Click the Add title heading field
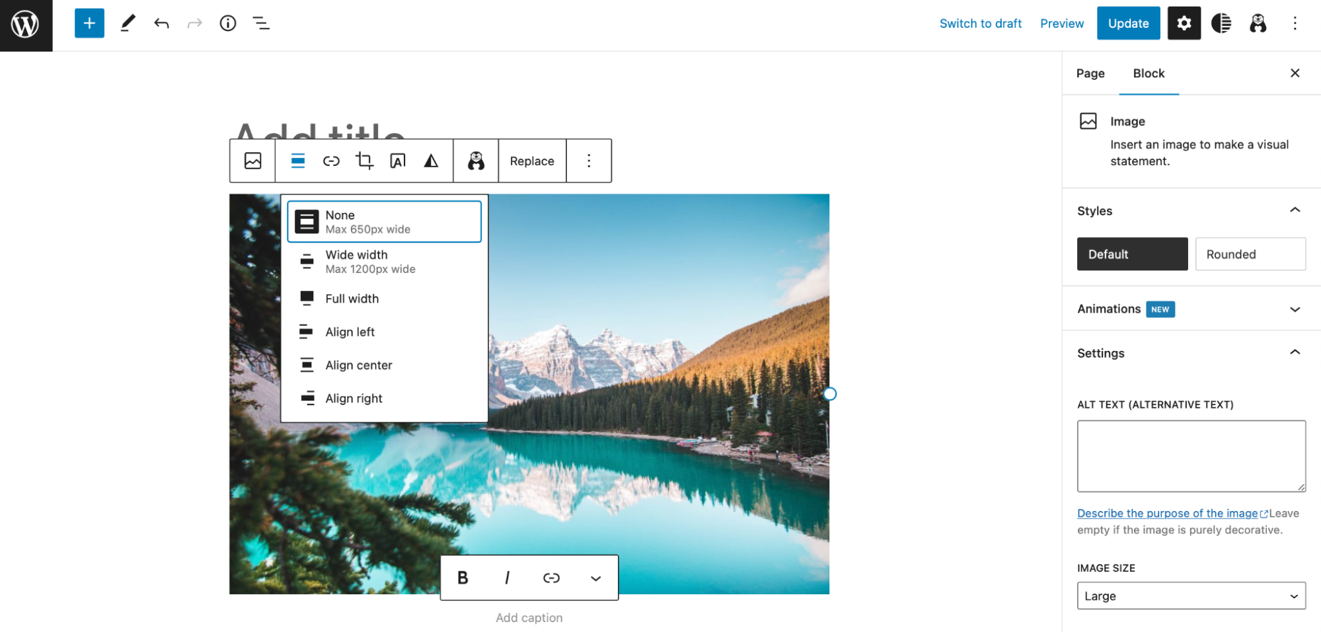This screenshot has height=632, width=1321. pyautogui.click(x=320, y=131)
